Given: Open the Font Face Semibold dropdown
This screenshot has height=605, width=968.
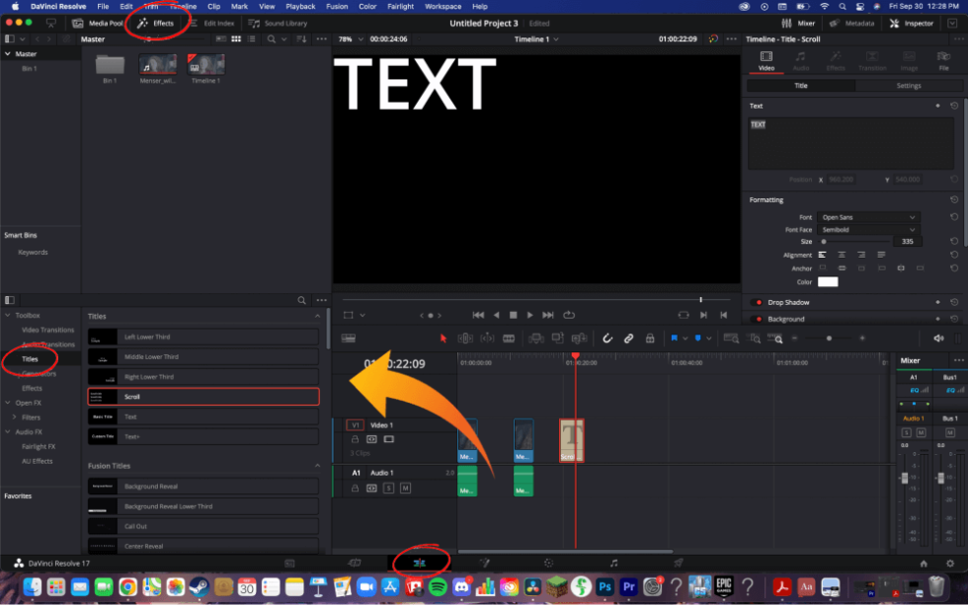Looking at the screenshot, I should click(x=868, y=229).
